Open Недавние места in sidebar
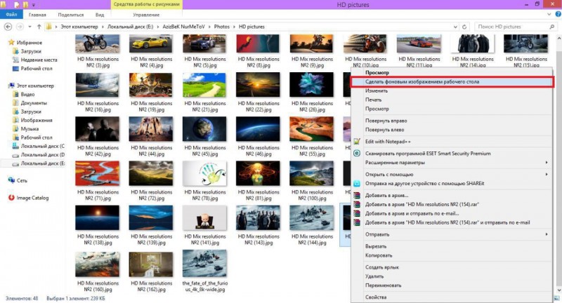Viewport: 562px width, 303px height. point(39,60)
